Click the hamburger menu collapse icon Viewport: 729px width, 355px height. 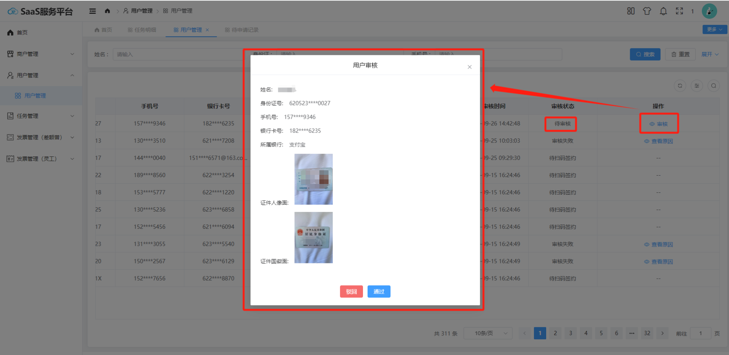tap(92, 11)
